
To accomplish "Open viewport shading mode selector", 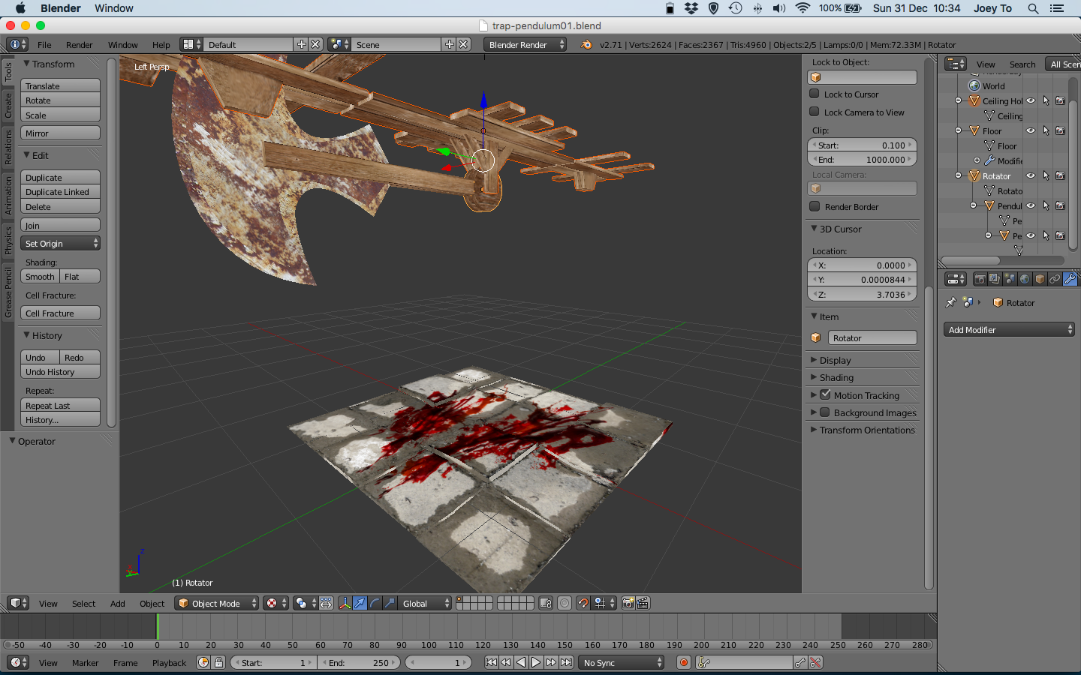I will click(x=276, y=603).
